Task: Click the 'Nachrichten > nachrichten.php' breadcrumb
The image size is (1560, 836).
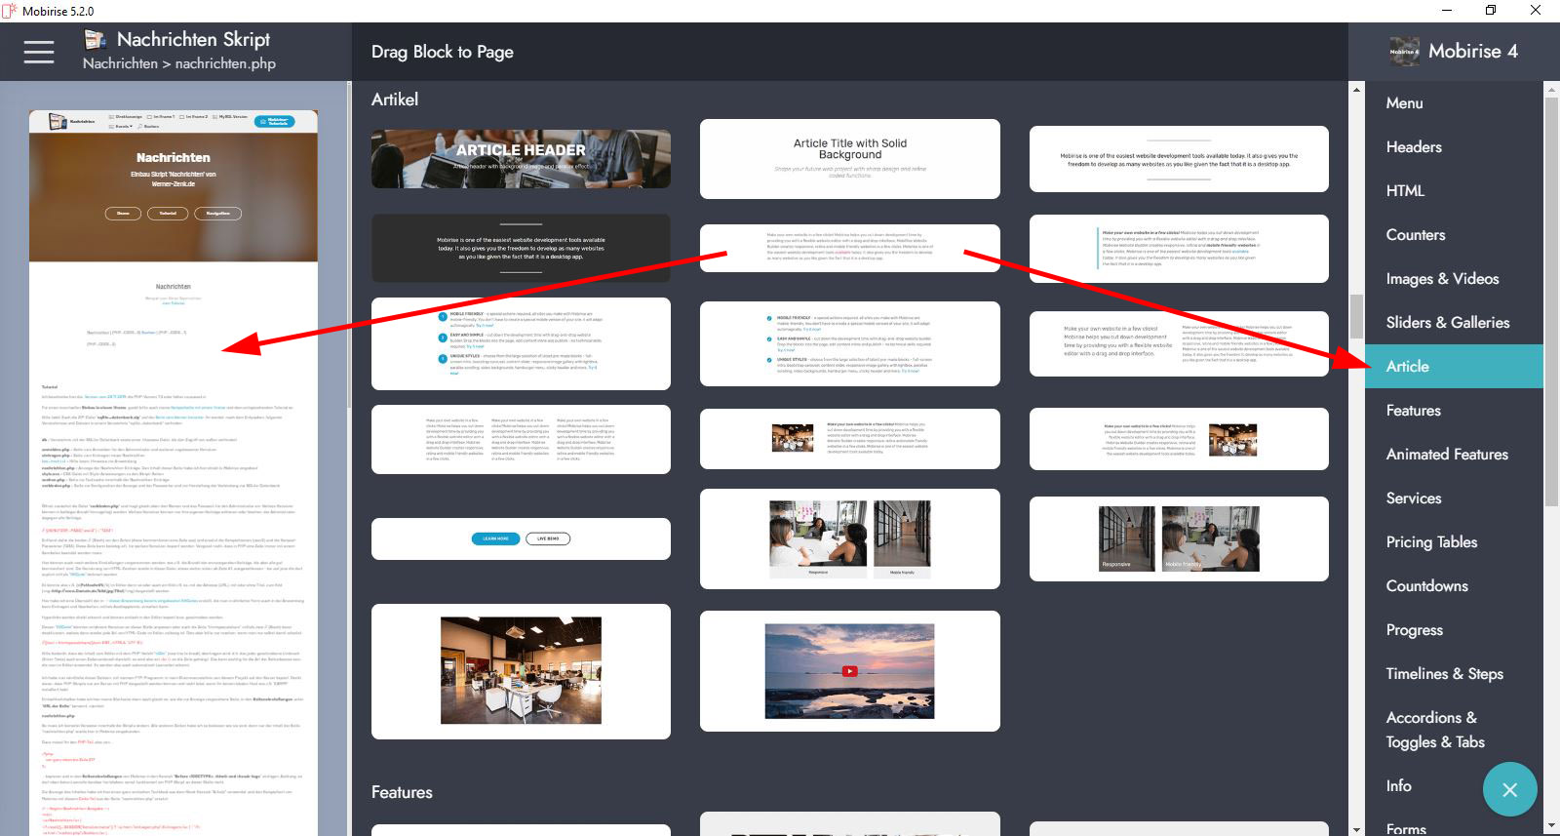Action: [179, 63]
